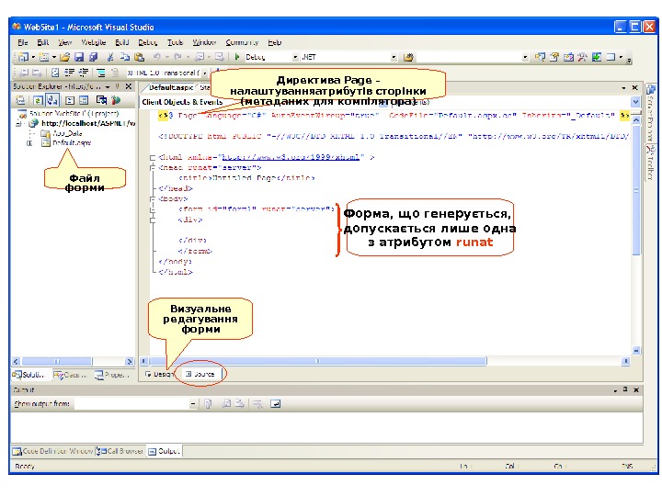
Task: Open the Debug configuration dropdown
Action: pos(295,57)
